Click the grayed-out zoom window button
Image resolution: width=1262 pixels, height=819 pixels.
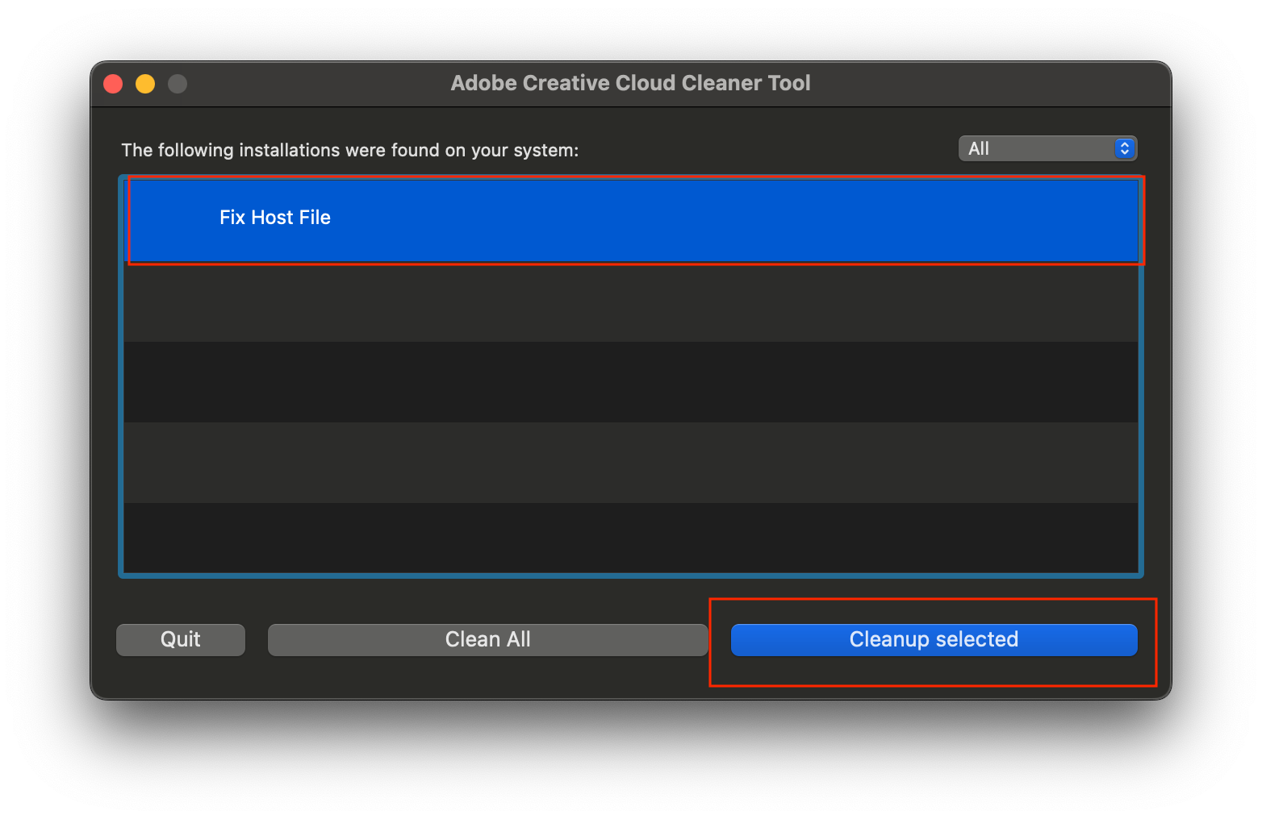[178, 84]
